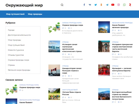Open the search magnifier icon
139x104 pixels.
[62, 5]
